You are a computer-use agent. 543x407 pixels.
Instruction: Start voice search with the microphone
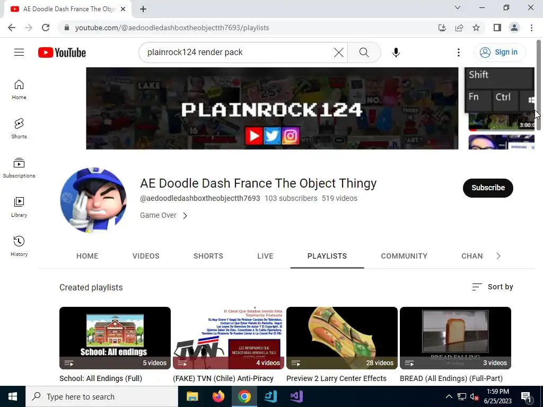tap(396, 52)
